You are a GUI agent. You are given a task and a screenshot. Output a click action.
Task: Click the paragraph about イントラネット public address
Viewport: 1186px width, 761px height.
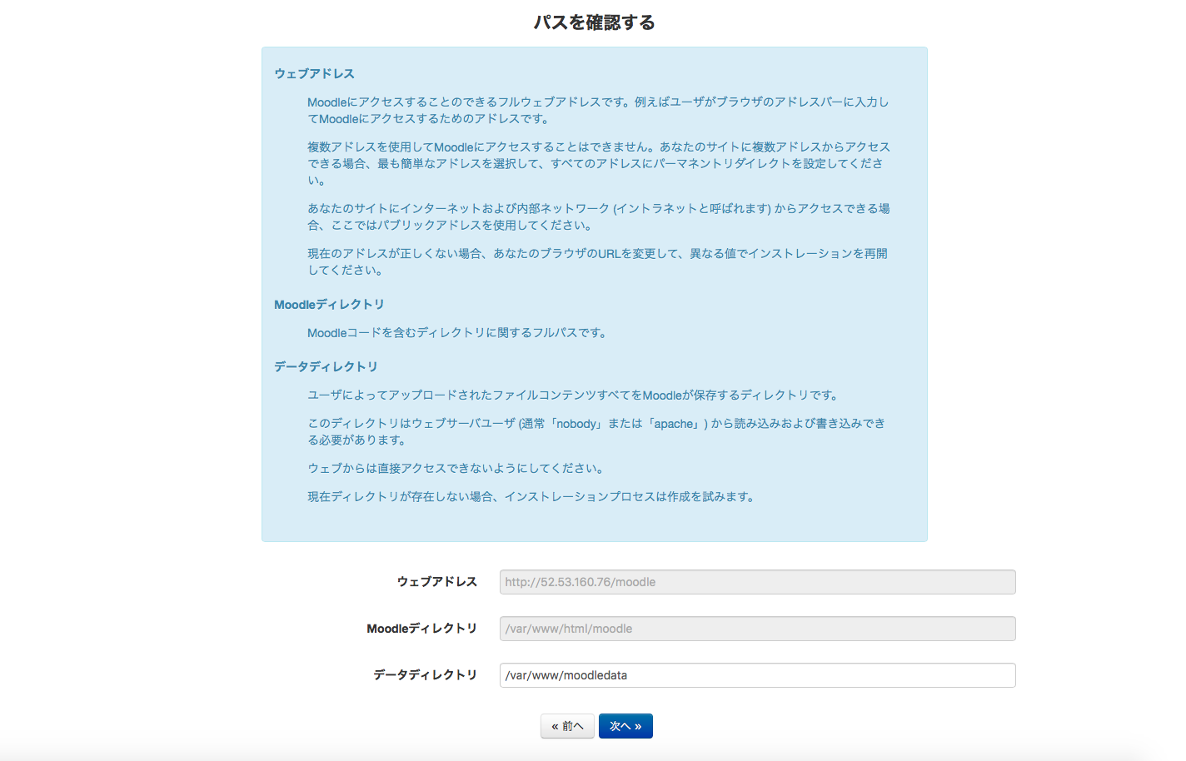598,216
